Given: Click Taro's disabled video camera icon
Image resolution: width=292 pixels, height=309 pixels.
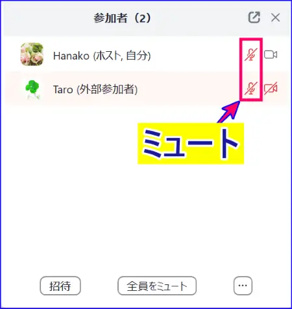Looking at the screenshot, I should point(271,89).
